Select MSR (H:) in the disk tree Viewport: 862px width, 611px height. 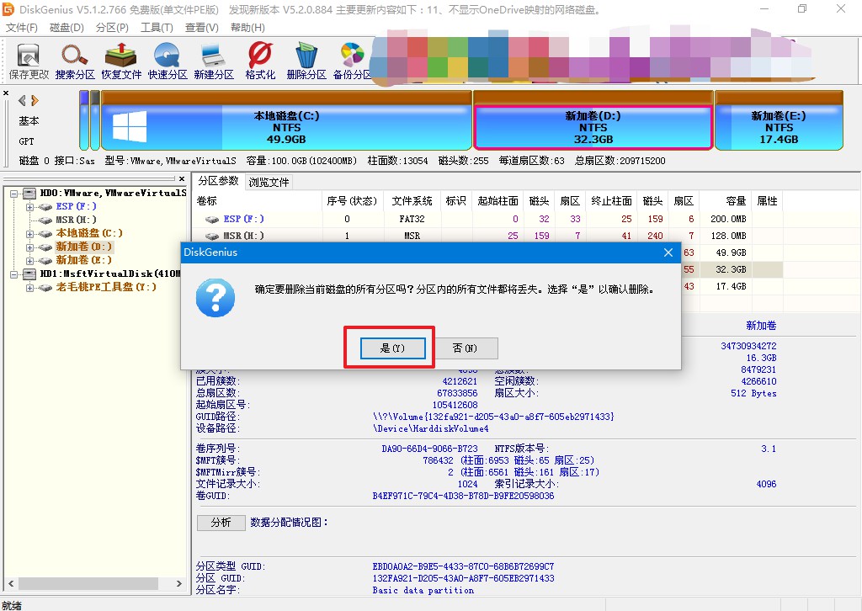coord(75,220)
